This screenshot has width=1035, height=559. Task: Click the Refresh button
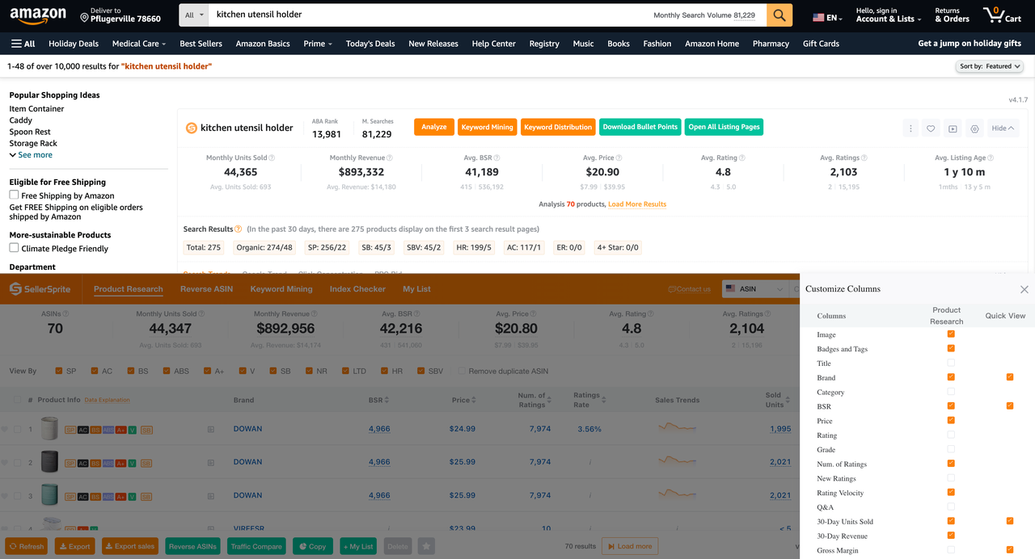pyautogui.click(x=27, y=547)
